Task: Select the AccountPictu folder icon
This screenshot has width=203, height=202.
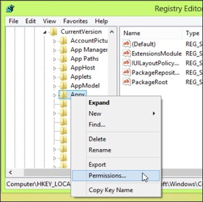Action: (64, 41)
